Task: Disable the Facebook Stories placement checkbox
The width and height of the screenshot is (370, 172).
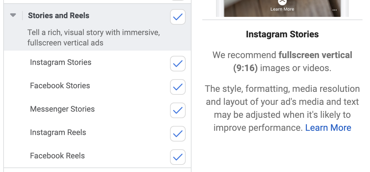Action: (178, 87)
